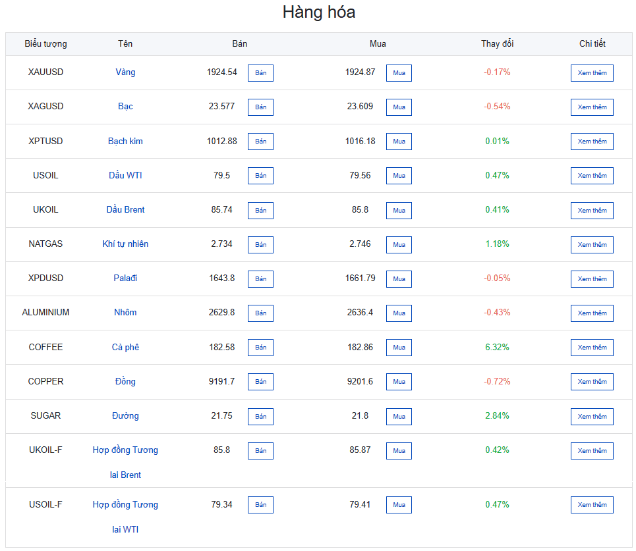Click Bán in the COFFEE row
This screenshot has width=636, height=551.
(260, 347)
